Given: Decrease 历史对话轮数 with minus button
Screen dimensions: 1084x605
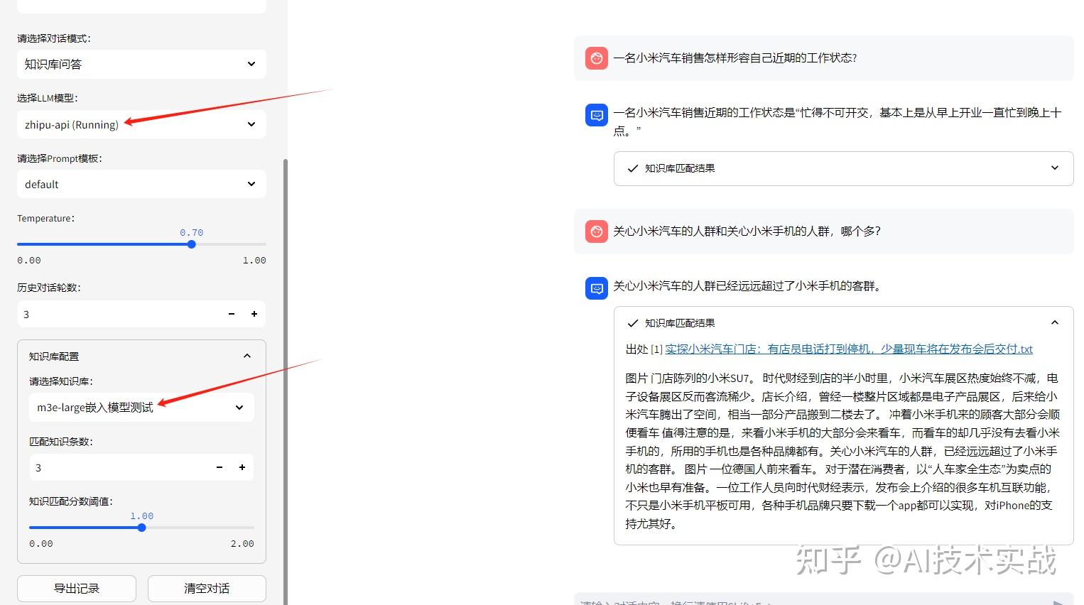Looking at the screenshot, I should click(x=232, y=314).
